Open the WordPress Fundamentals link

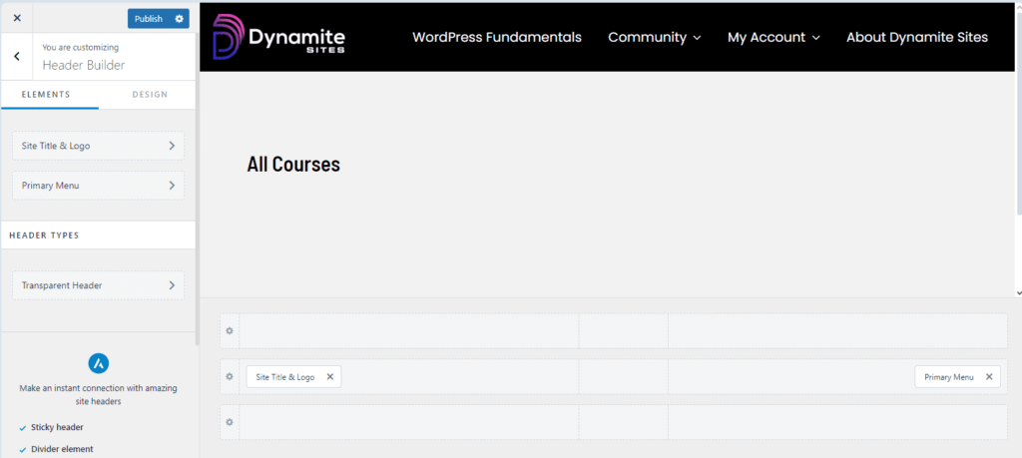click(497, 37)
